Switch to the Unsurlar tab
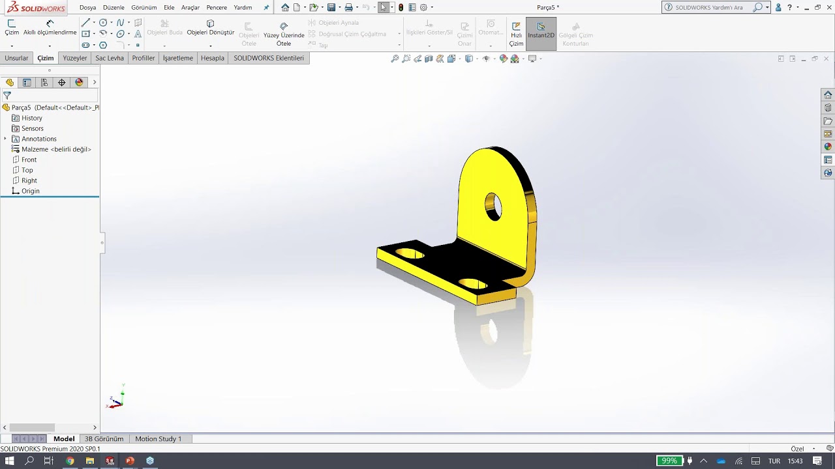Screen dimensions: 835x469 click(16, 58)
